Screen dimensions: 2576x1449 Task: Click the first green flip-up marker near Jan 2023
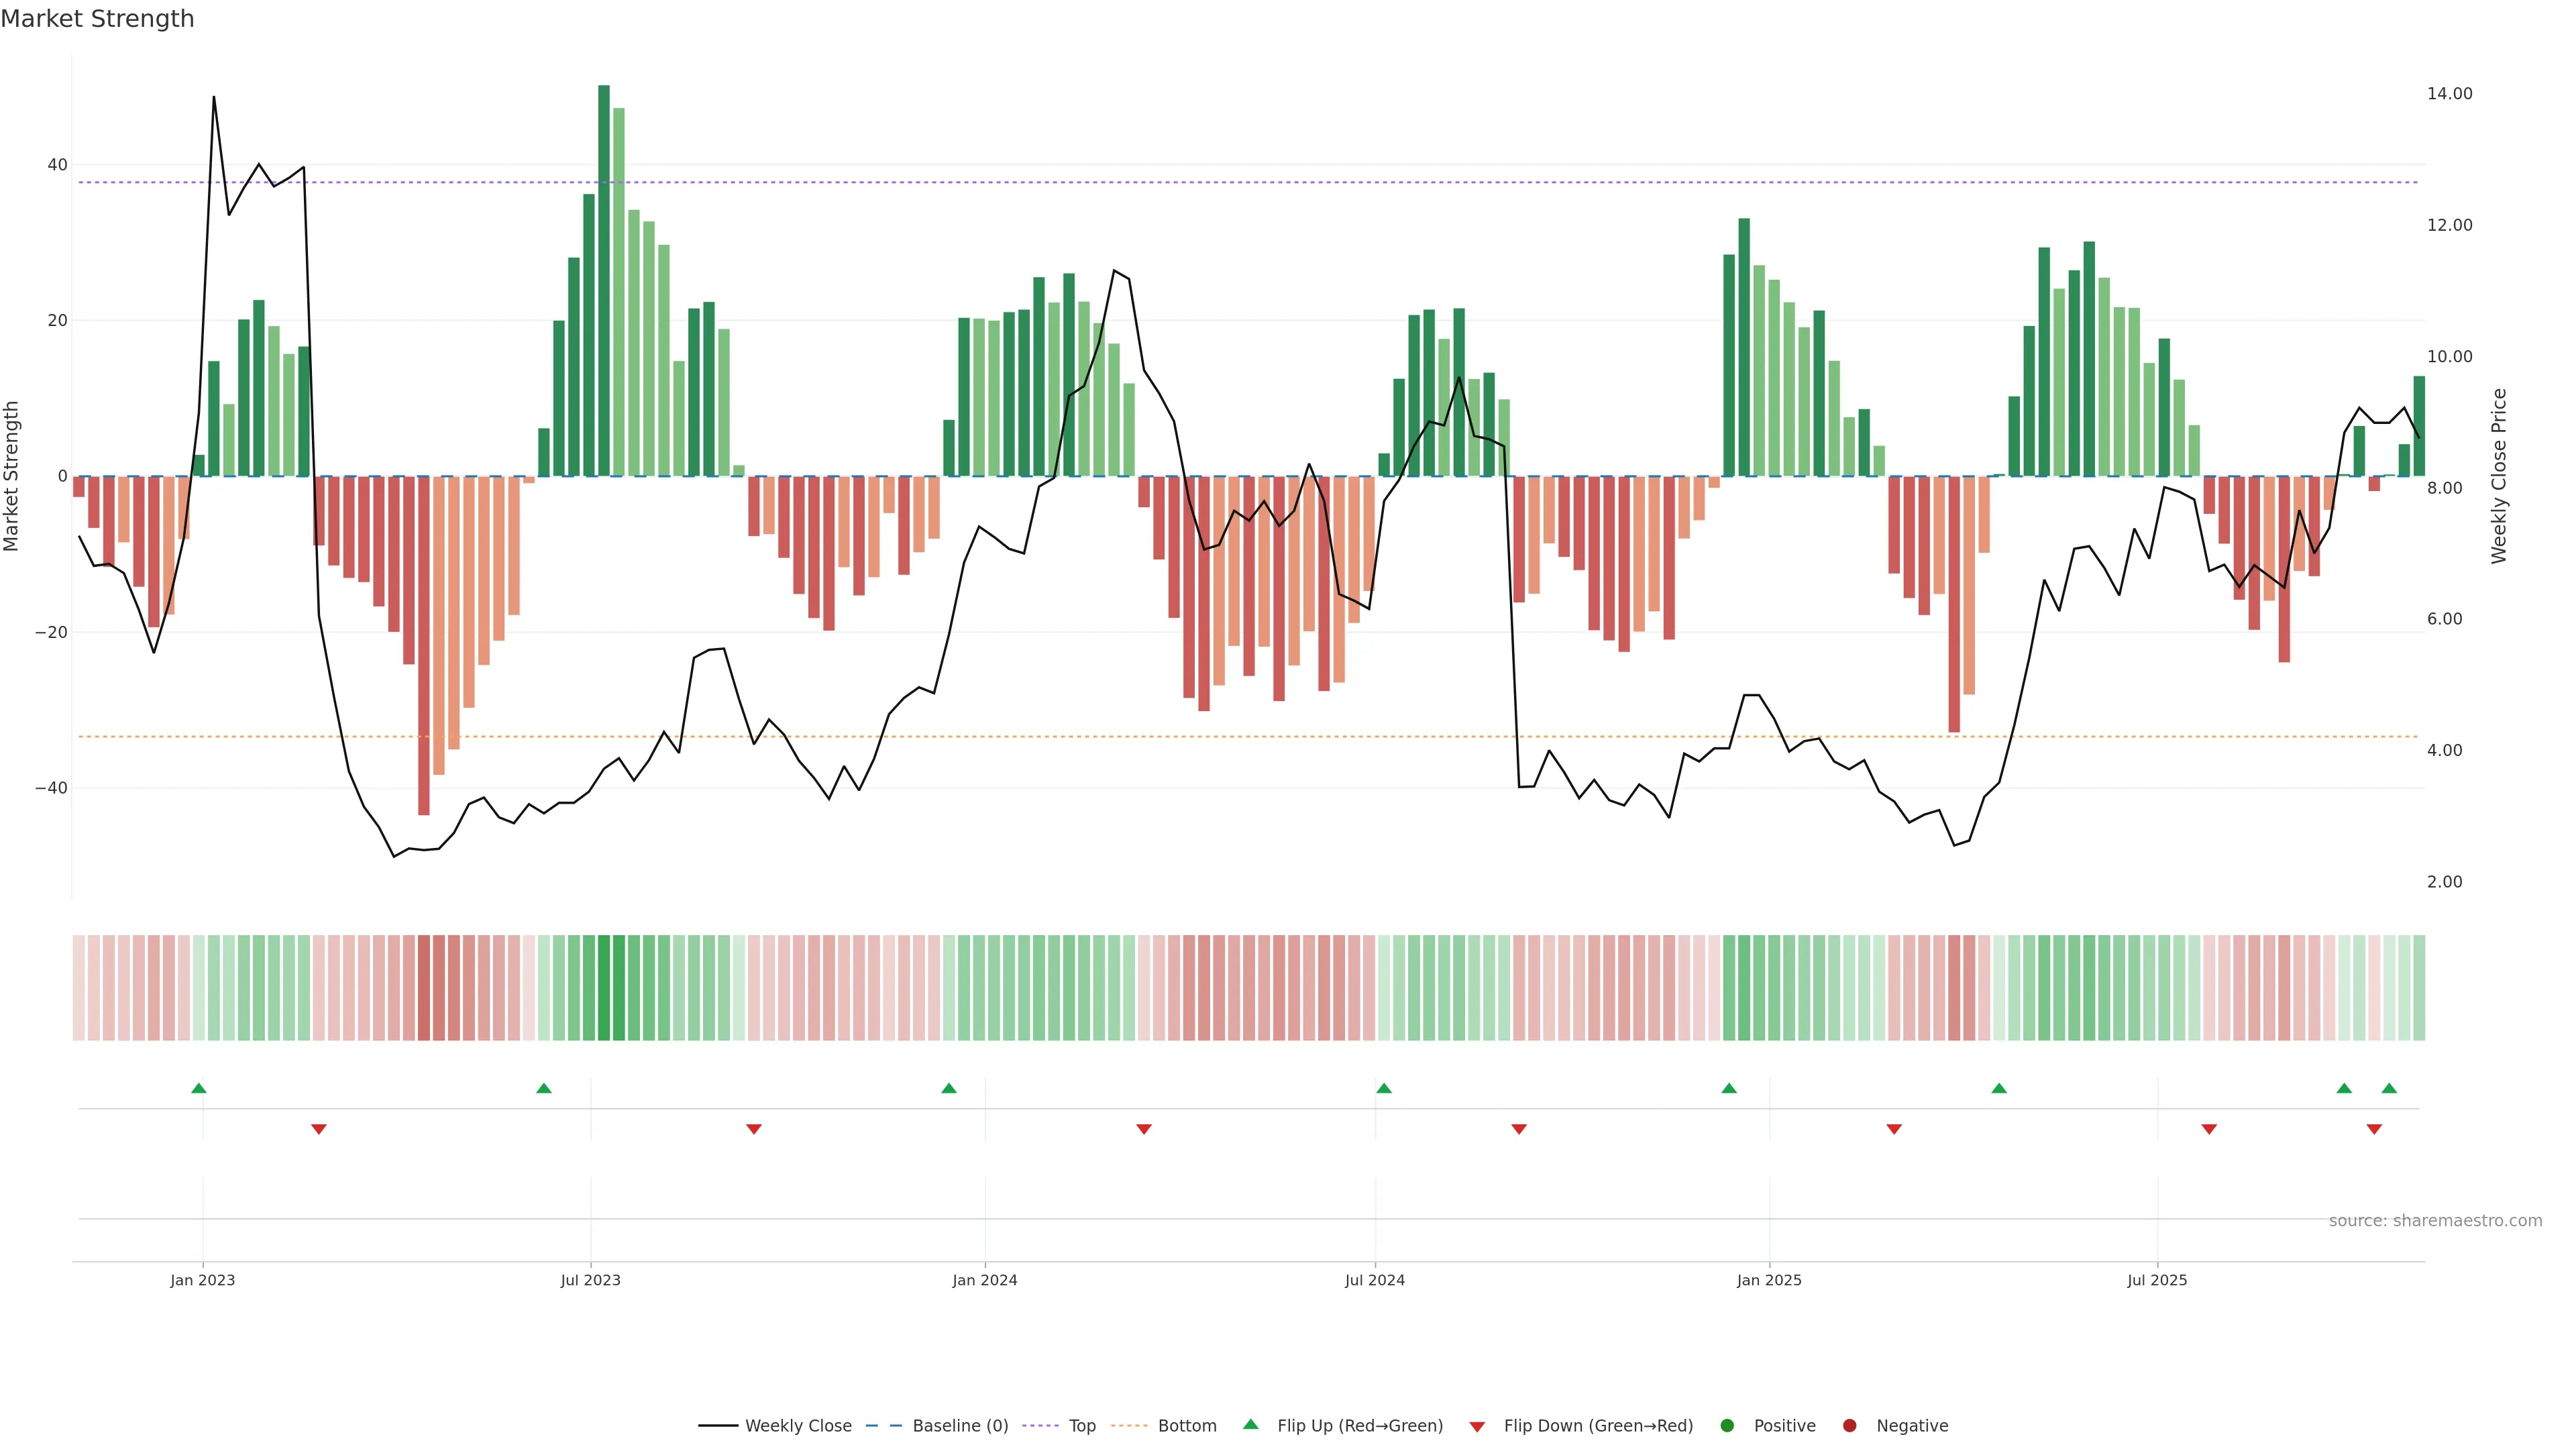199,1088
